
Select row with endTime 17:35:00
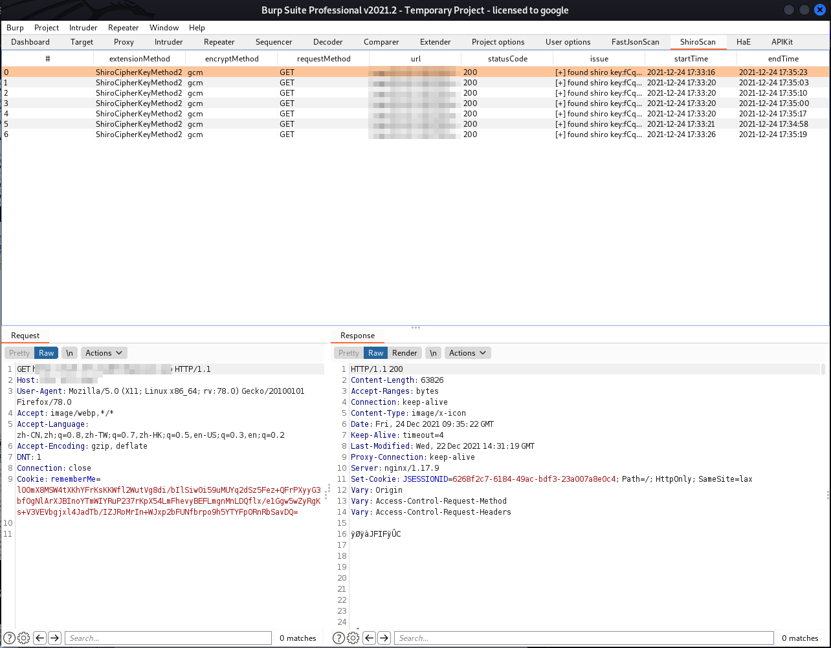pyautogui.click(x=415, y=103)
